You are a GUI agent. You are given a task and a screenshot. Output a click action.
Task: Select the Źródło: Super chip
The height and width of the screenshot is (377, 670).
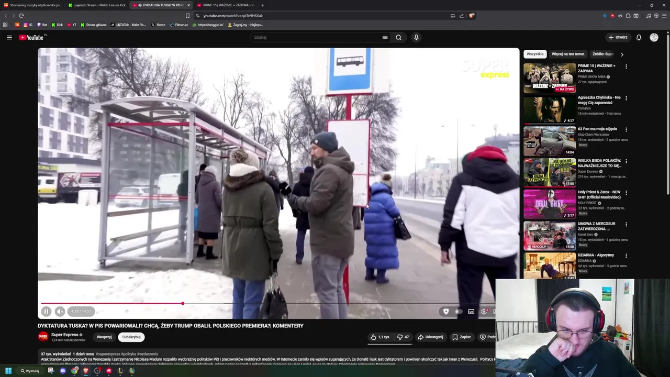(602, 54)
